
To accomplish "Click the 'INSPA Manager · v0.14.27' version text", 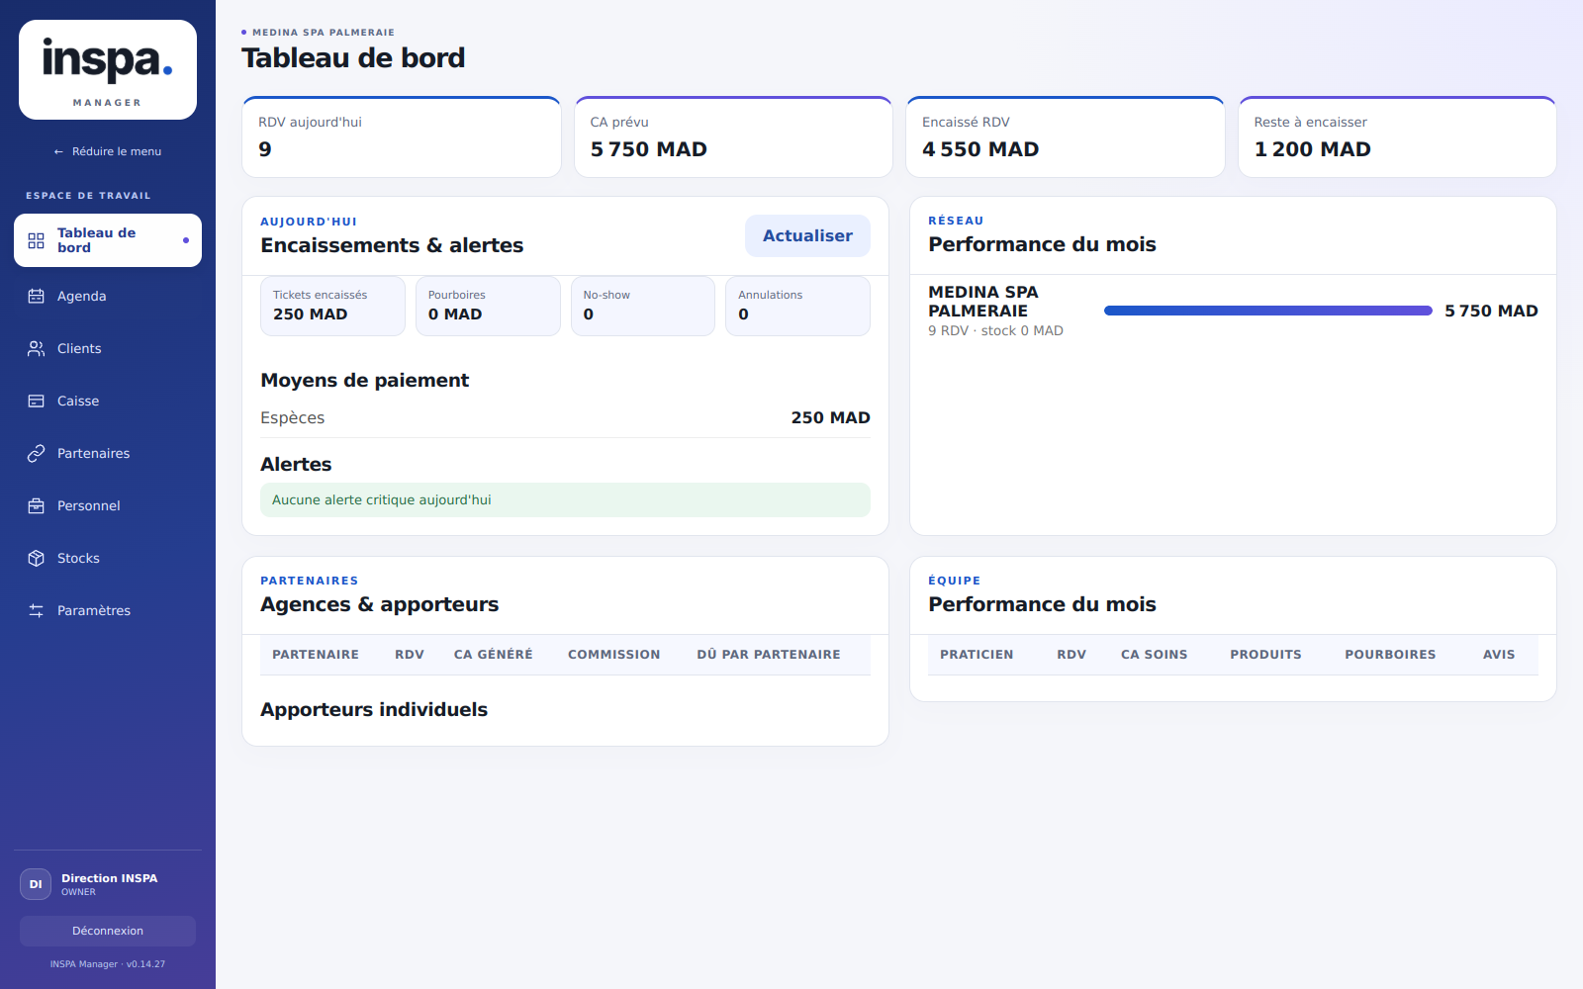I will click(108, 964).
